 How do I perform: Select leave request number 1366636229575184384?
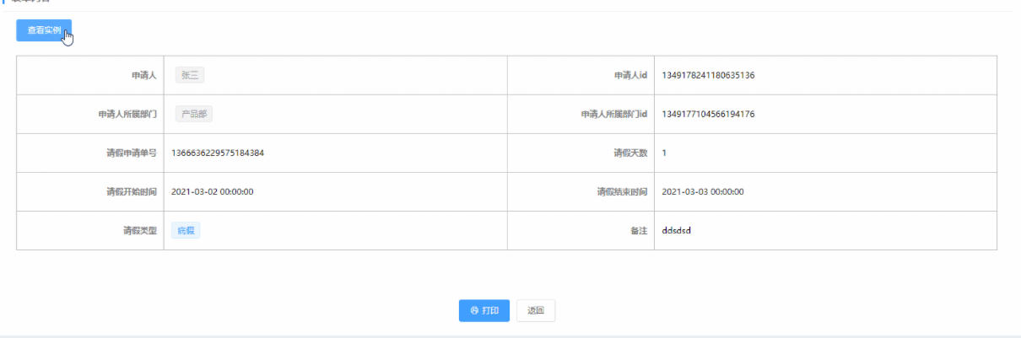point(219,153)
